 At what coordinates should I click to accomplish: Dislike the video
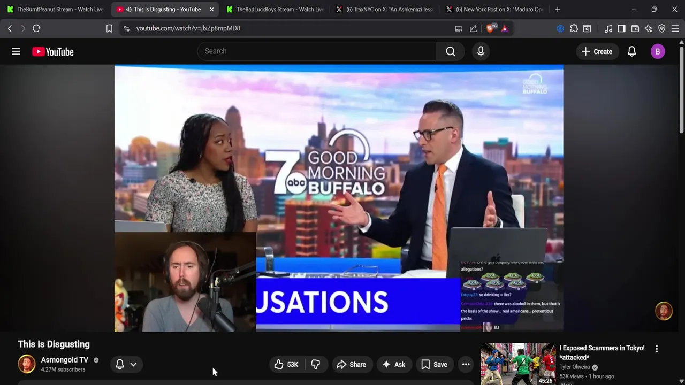click(316, 365)
